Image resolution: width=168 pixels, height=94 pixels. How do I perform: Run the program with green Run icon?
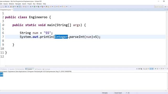click(x=34, y=7)
